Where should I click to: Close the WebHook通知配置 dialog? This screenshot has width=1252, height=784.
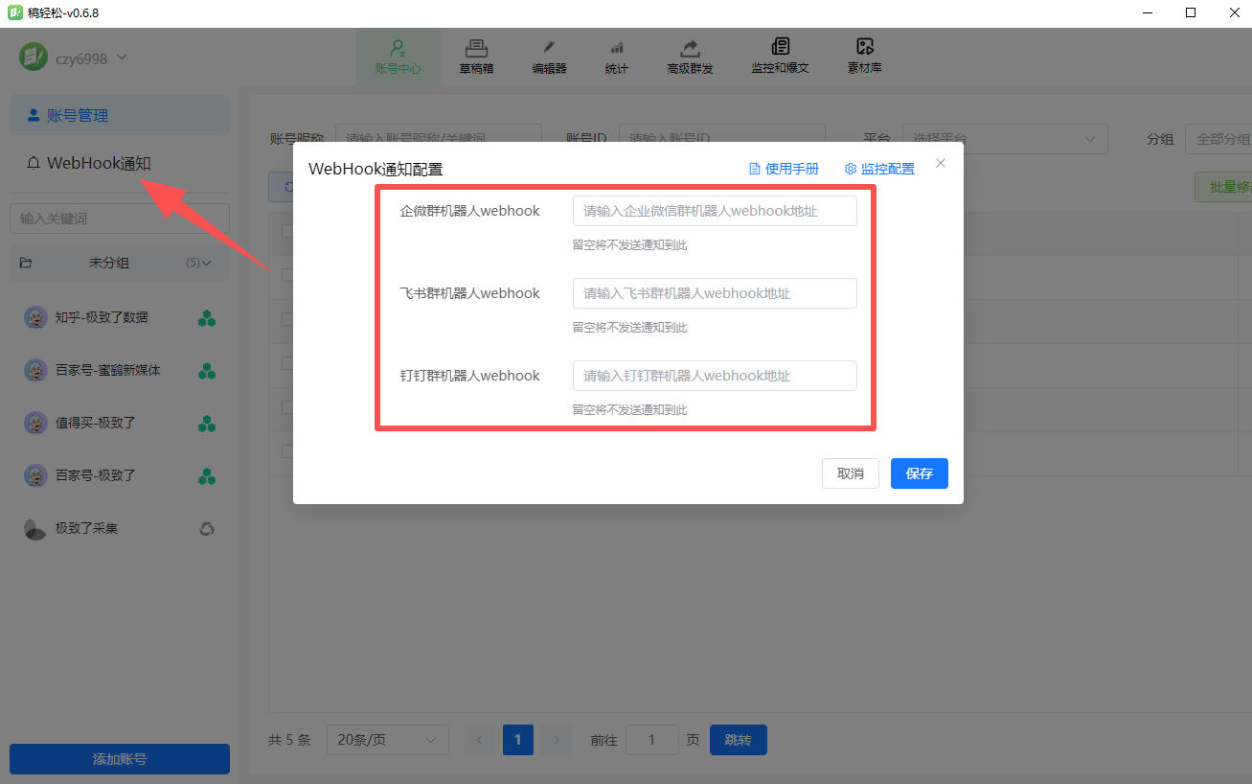coord(941,163)
